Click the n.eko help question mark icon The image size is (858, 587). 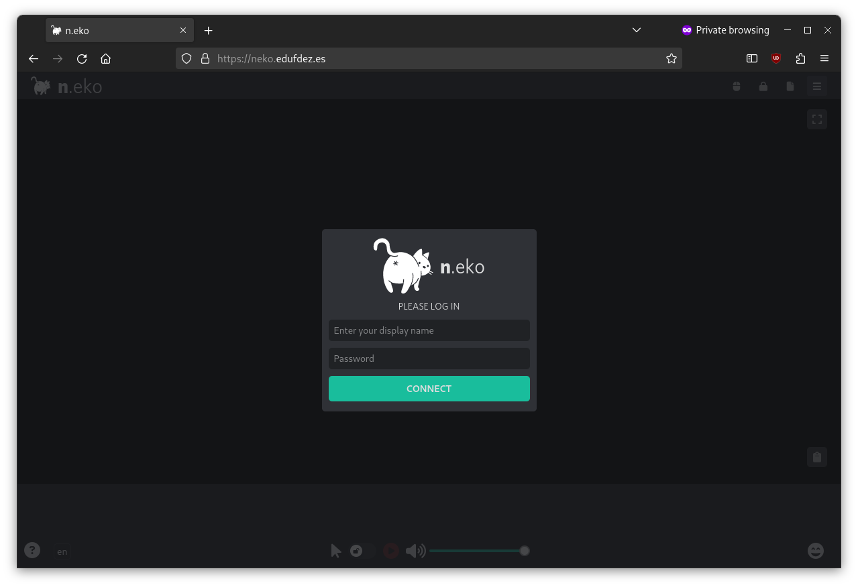pos(32,550)
